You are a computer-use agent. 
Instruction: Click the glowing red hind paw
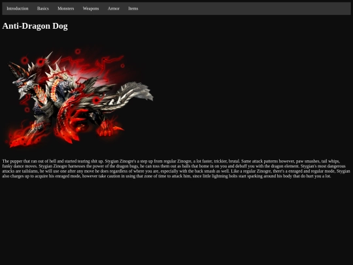point(109,130)
